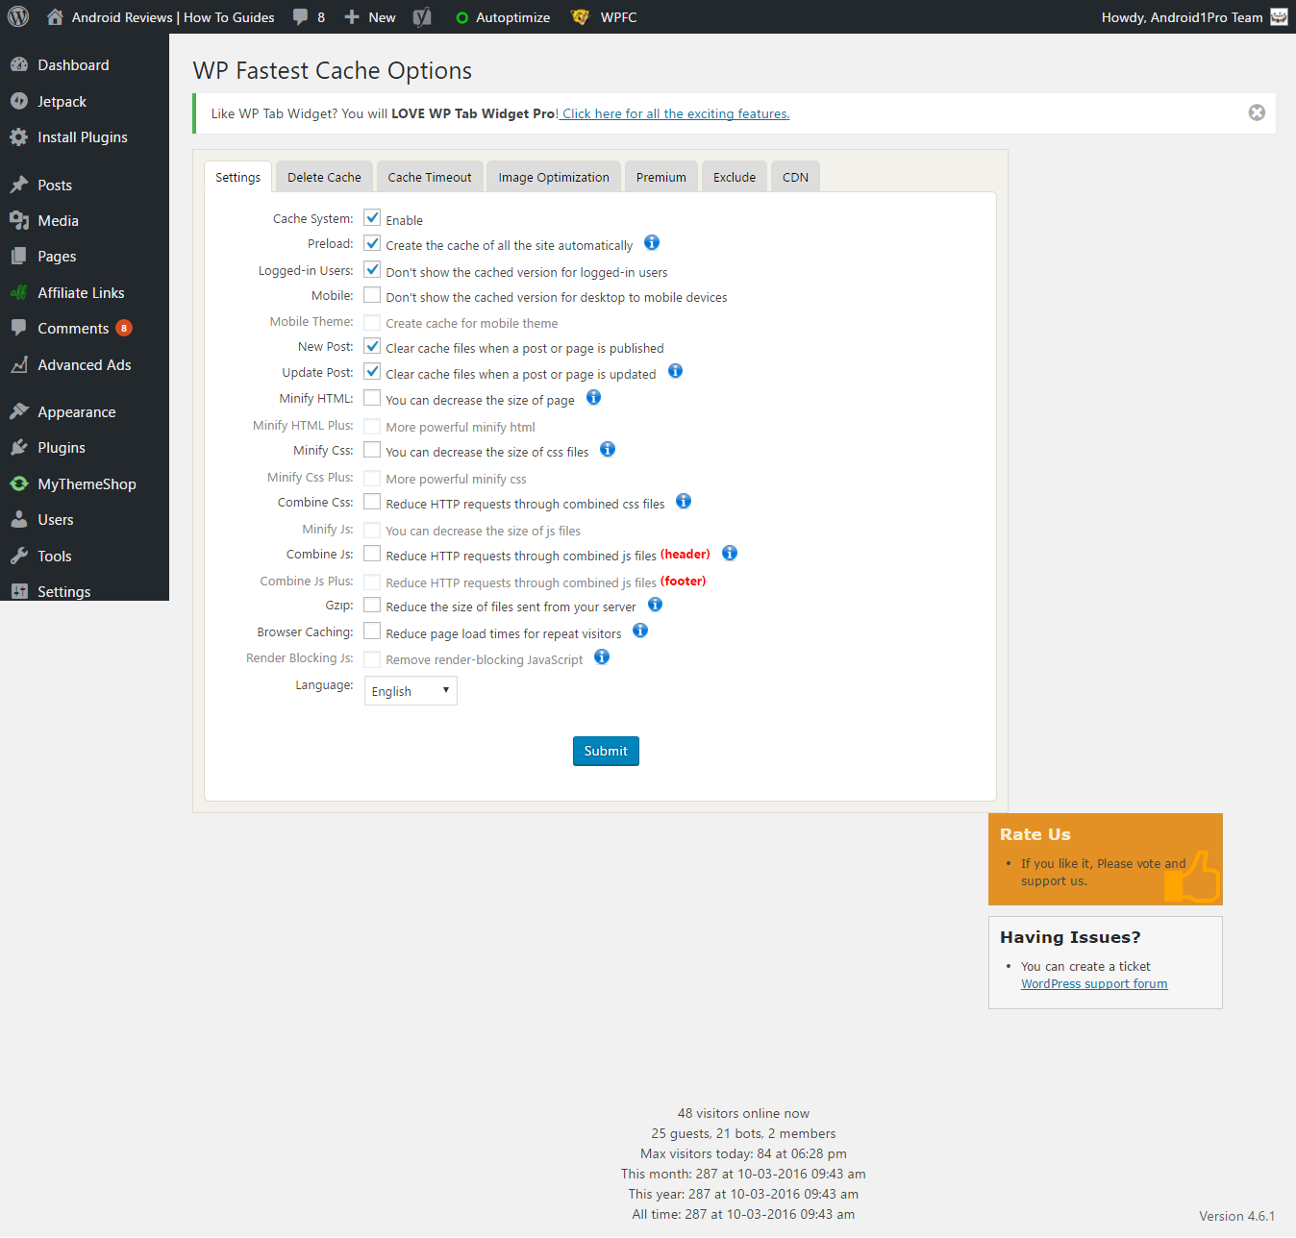This screenshot has width=1296, height=1238.
Task: Click the Tools wrench icon in the sidebar
Action: [x=19, y=557]
